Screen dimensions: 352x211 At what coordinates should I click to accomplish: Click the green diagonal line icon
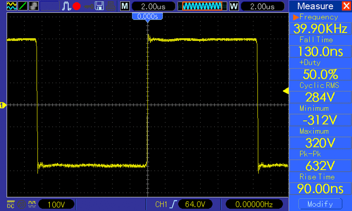(x=23, y=6)
